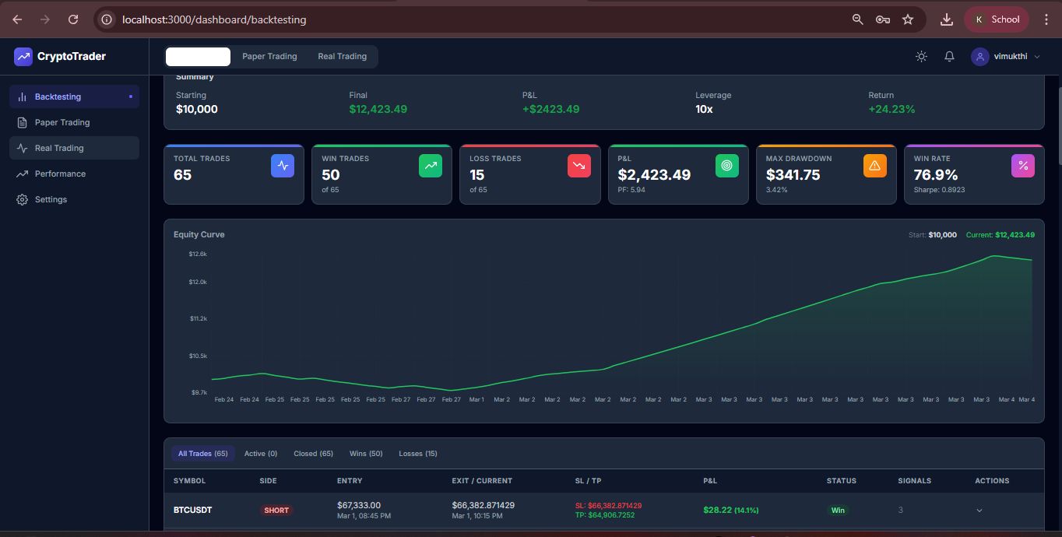Image resolution: width=1062 pixels, height=537 pixels.
Task: Click the entry price $67,333.00
Action: click(x=359, y=505)
